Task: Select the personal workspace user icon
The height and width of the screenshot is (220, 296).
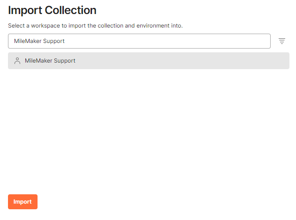Action: [17, 61]
